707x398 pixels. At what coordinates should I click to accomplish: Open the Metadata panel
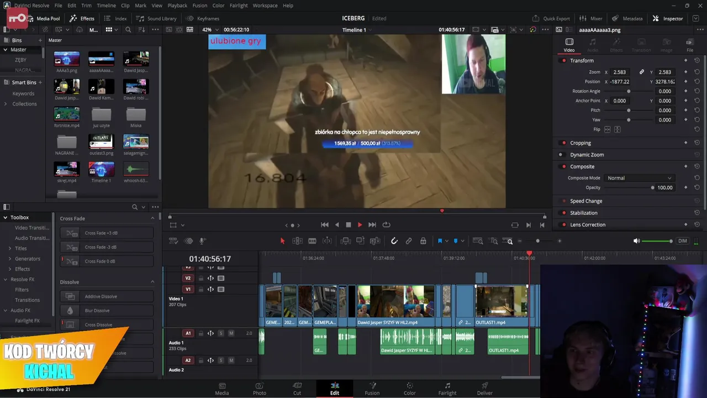pyautogui.click(x=627, y=18)
